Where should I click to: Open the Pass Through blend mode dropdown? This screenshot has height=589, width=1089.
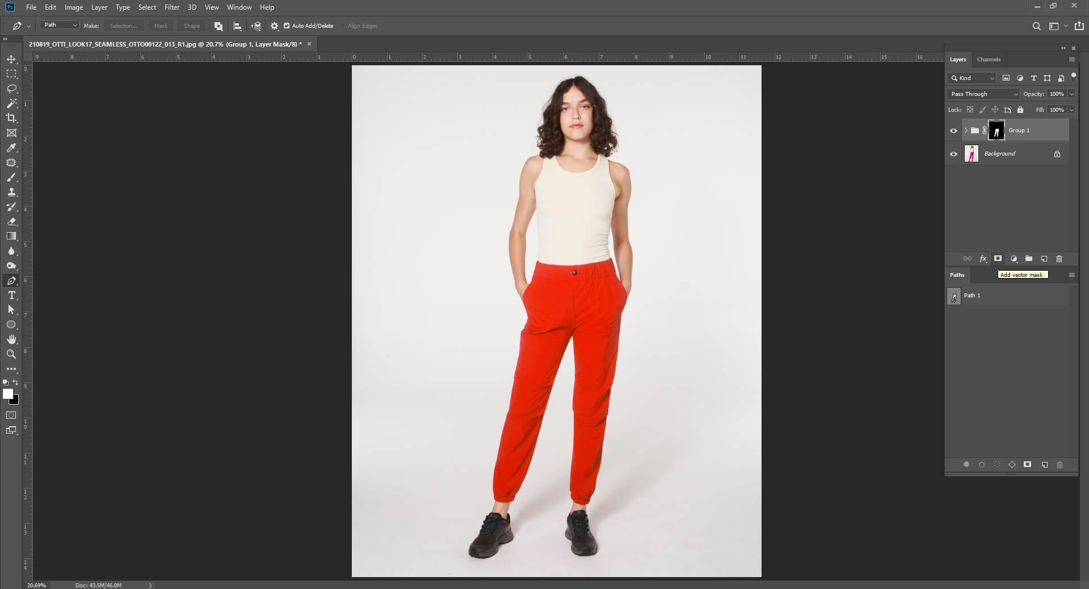pos(983,94)
